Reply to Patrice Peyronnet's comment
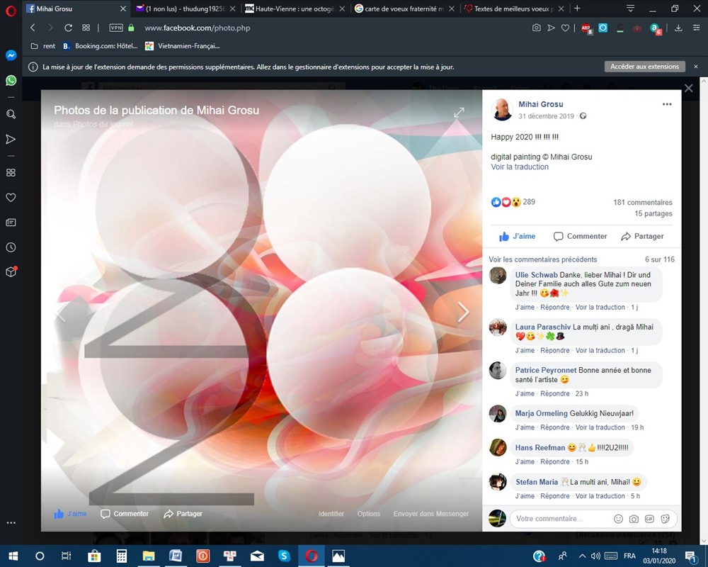Viewport: 708px width, 567px height. (x=555, y=394)
